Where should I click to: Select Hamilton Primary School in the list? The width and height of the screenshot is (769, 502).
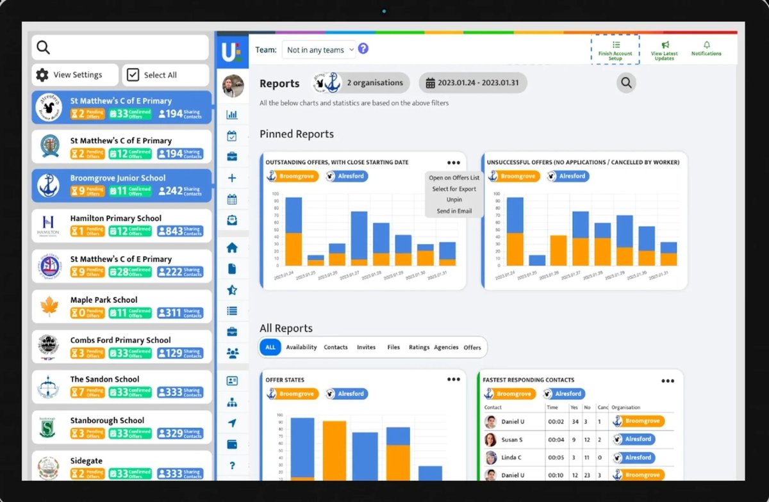pos(121,225)
